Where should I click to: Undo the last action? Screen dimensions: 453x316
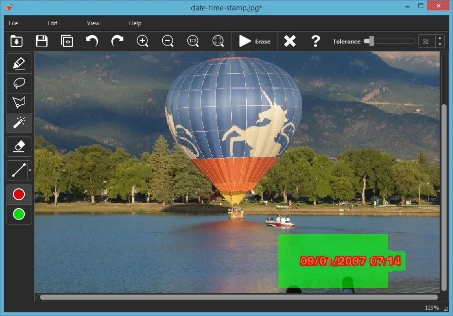coord(92,41)
